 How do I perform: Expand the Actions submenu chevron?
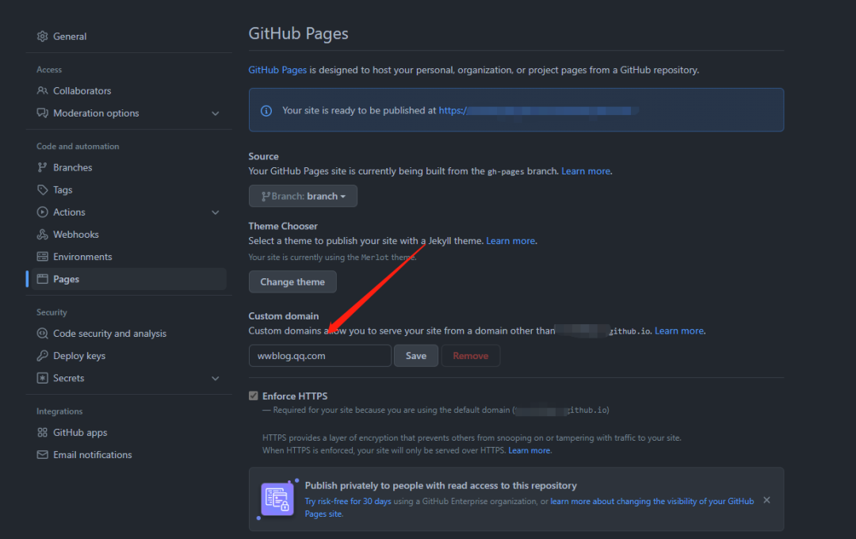pyautogui.click(x=215, y=212)
